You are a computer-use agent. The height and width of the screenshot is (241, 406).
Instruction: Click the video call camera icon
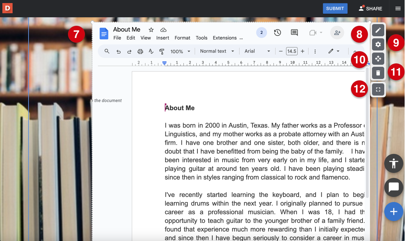pos(313,33)
